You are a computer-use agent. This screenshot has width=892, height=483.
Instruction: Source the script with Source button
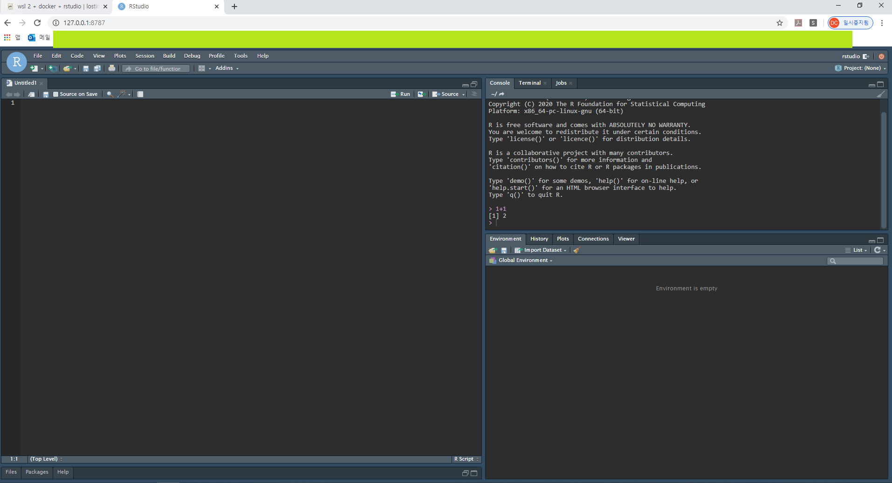pos(446,94)
